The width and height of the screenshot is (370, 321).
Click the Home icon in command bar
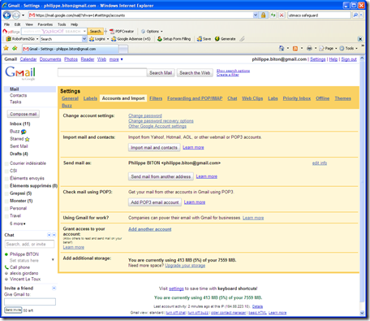pos(282,48)
